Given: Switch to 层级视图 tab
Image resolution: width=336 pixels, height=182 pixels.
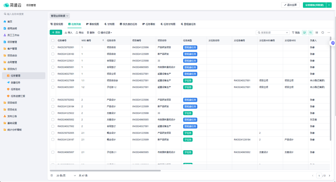Looking at the screenshot, I should (57, 24).
